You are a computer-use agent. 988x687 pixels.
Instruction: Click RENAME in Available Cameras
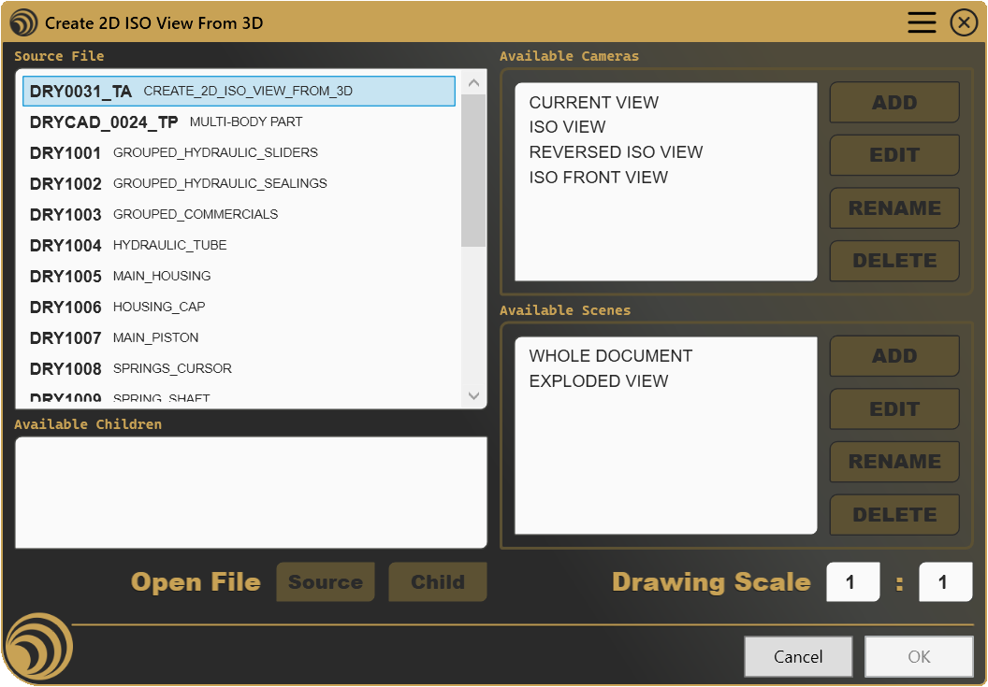click(894, 208)
